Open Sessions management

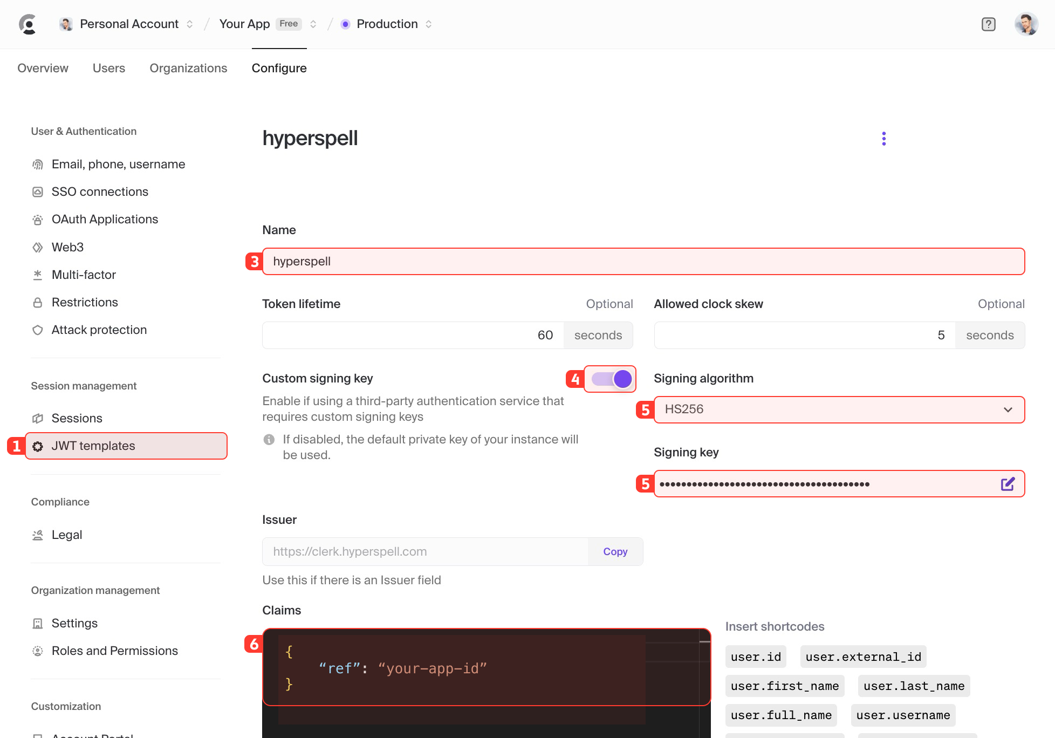[x=77, y=418]
